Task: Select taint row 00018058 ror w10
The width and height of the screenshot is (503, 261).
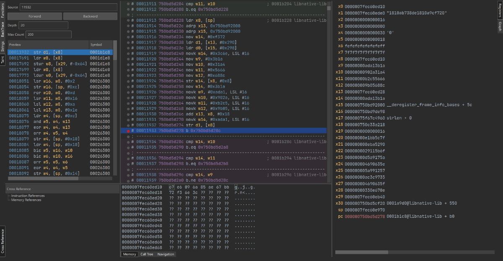Action: point(60,92)
